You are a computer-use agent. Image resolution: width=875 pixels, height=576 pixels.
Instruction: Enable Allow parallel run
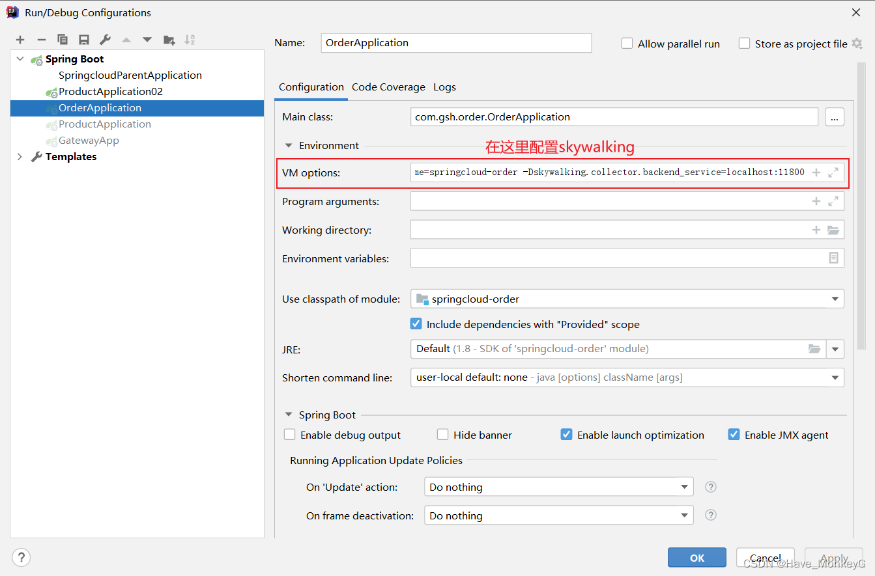pos(627,44)
